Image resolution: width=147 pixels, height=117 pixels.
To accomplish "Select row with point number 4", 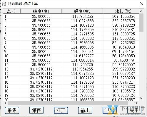I will 71,30.
